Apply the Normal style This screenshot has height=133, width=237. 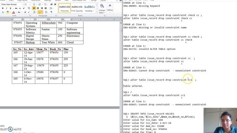tap(64, 8)
